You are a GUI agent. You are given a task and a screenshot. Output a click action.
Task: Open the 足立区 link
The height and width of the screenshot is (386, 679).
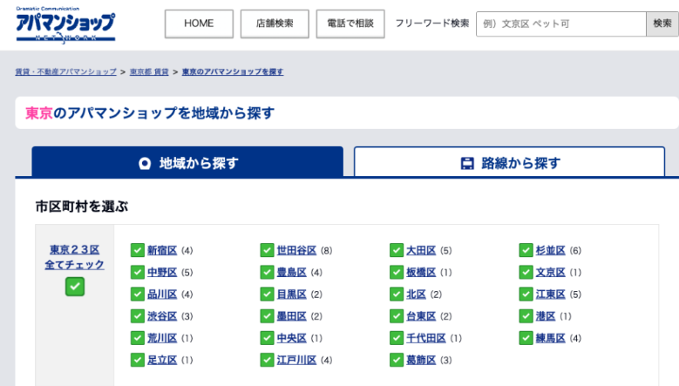(162, 361)
